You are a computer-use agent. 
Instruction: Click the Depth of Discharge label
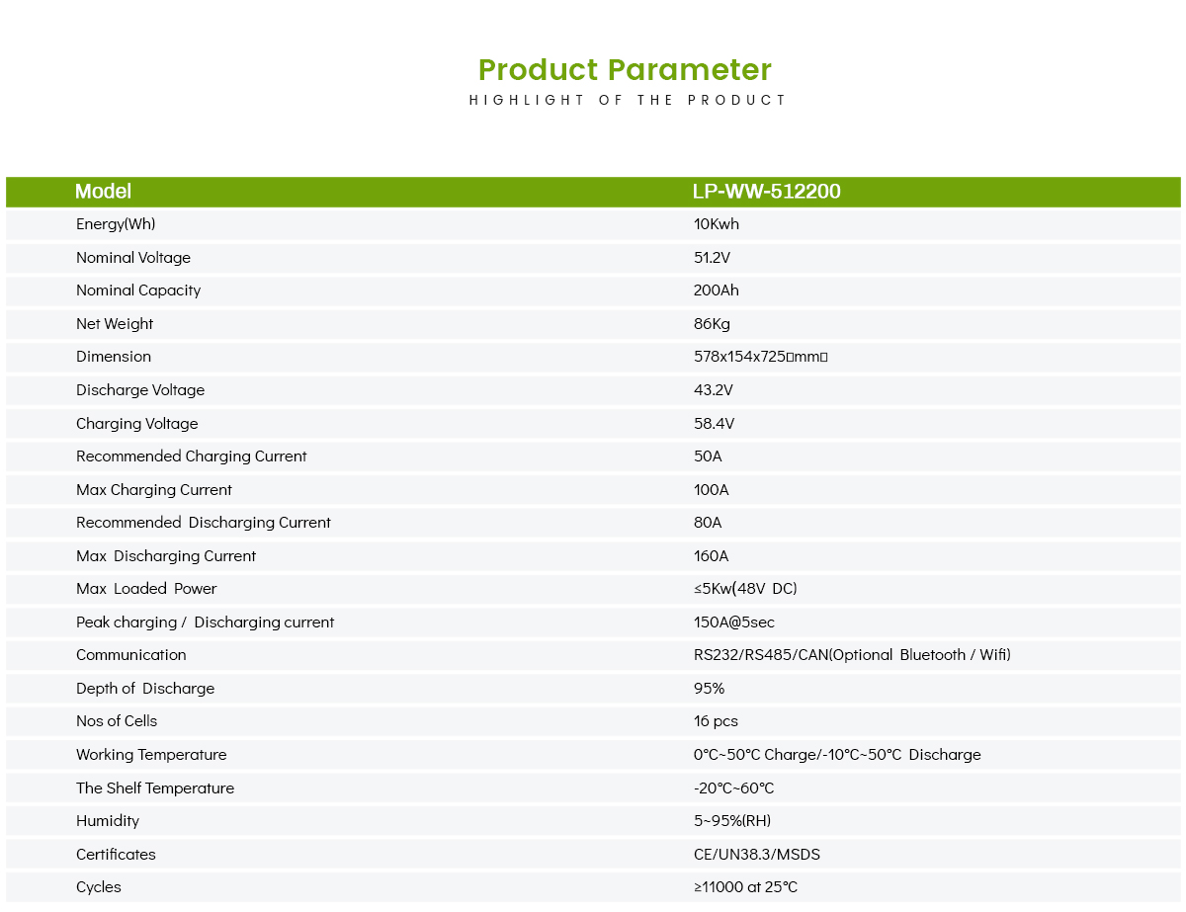point(145,689)
